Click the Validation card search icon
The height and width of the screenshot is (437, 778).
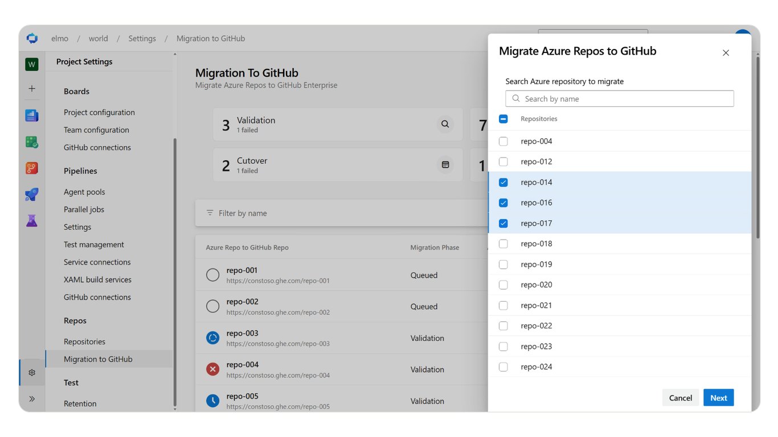pos(445,124)
